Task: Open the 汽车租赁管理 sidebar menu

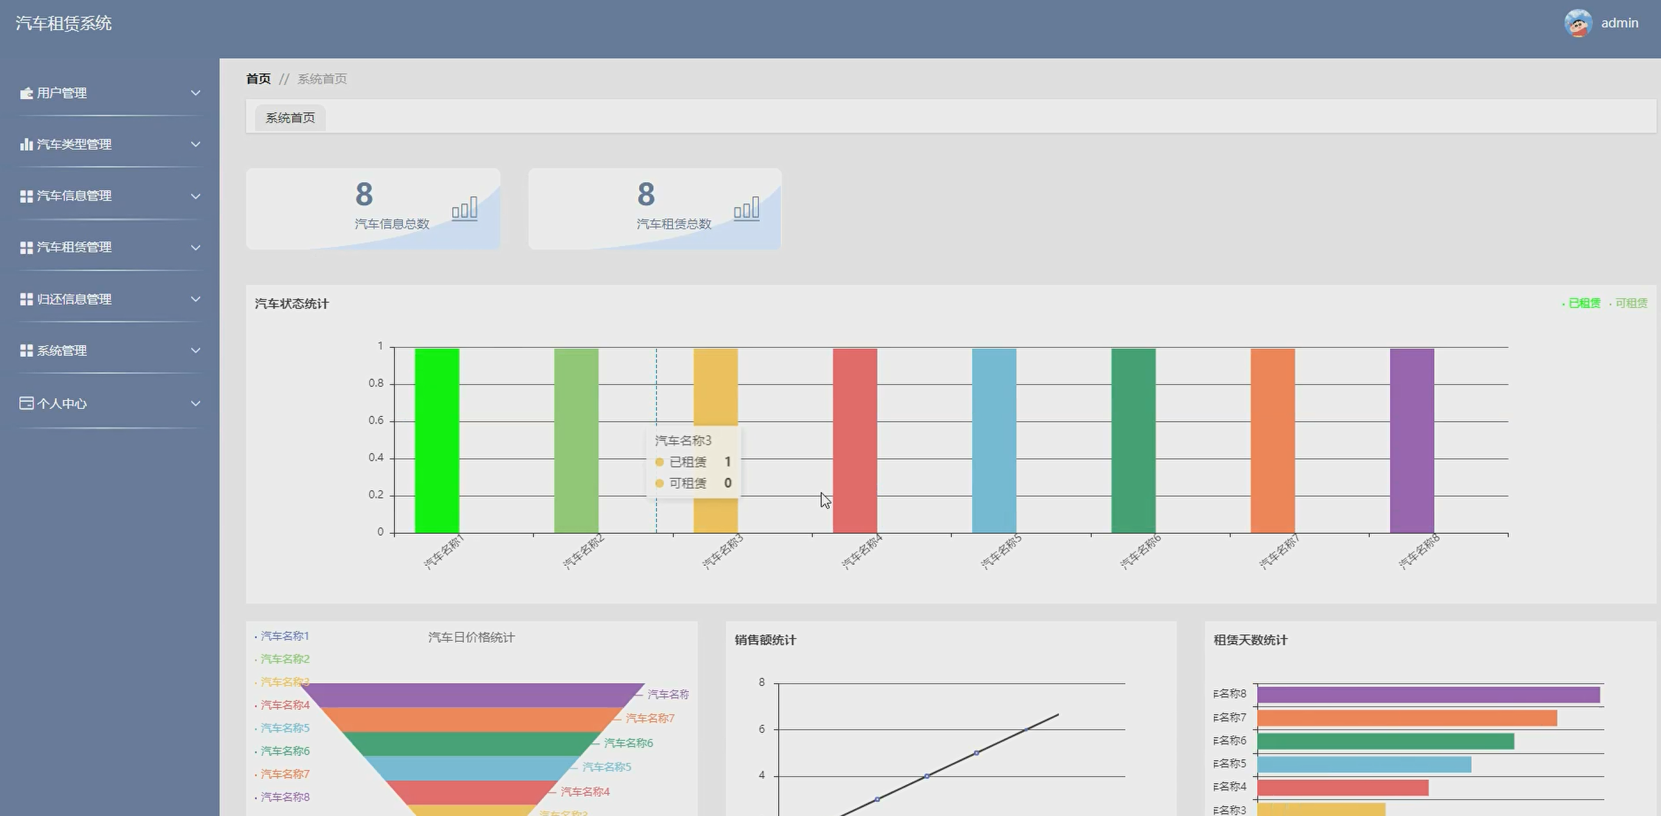Action: 110,247
